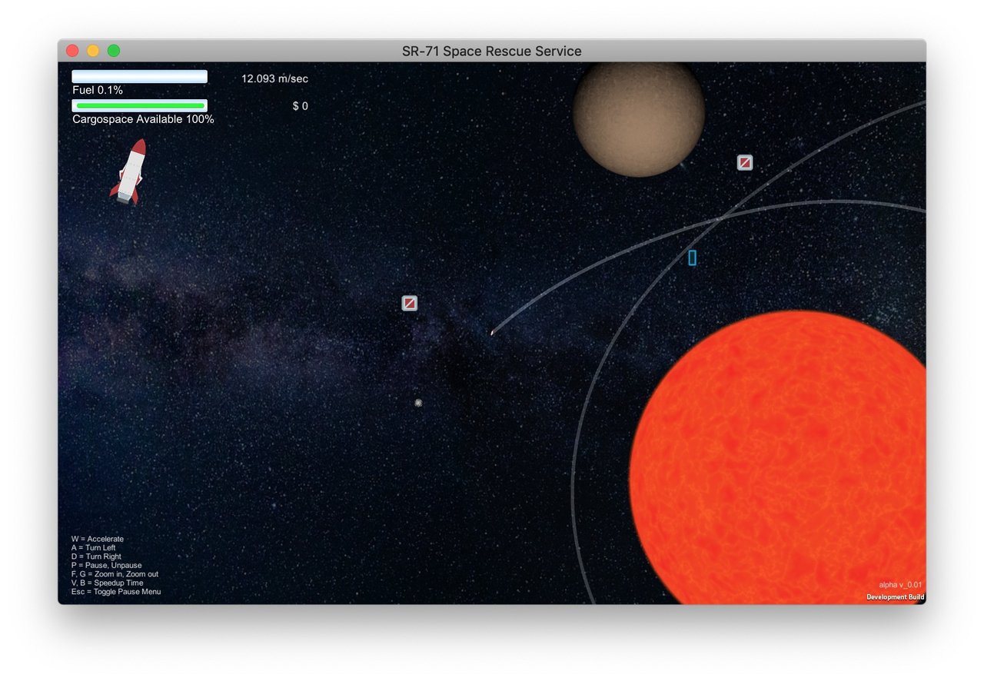Viewport: 984px width, 681px height.
Task: Close the game window with red button
Action: click(72, 51)
